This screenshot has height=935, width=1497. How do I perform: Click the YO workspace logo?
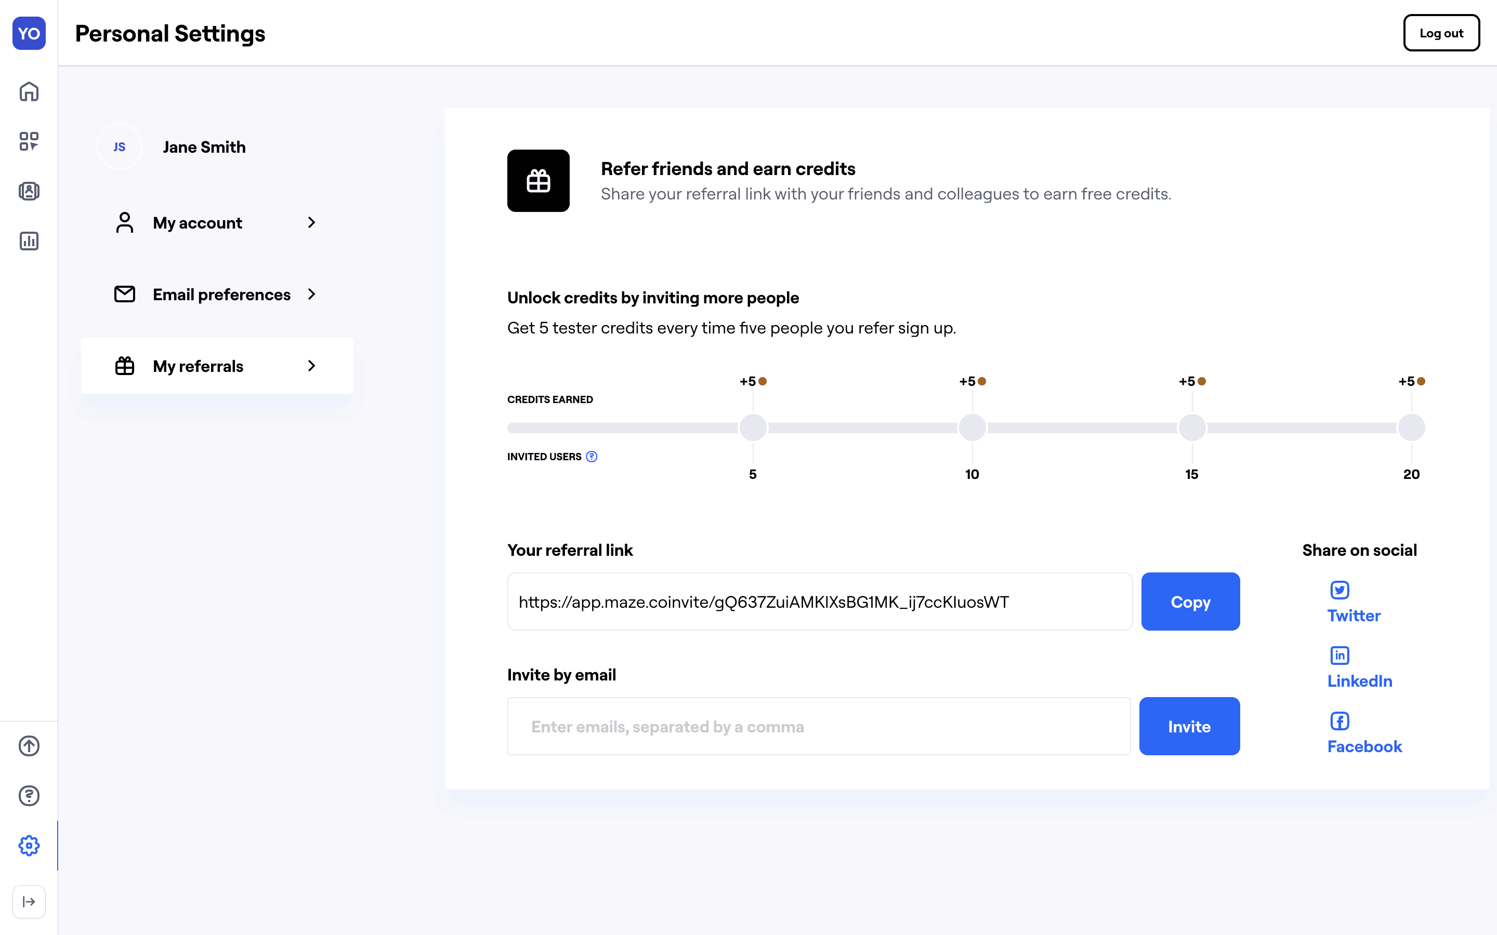pyautogui.click(x=29, y=33)
